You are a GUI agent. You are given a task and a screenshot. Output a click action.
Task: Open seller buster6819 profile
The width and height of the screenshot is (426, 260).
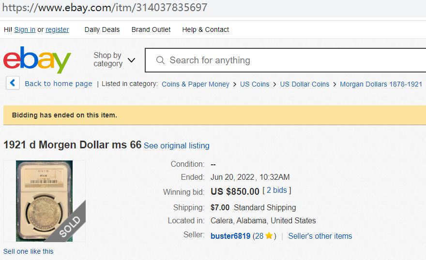(x=230, y=236)
